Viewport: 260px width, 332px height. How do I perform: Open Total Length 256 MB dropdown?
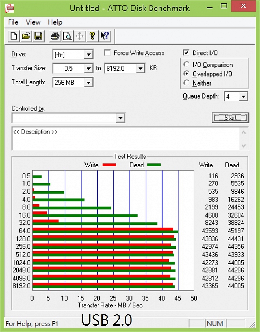click(x=88, y=82)
